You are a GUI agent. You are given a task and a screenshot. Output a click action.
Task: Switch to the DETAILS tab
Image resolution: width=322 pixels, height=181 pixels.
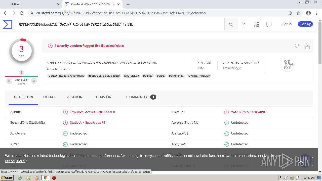pyautogui.click(x=50, y=97)
